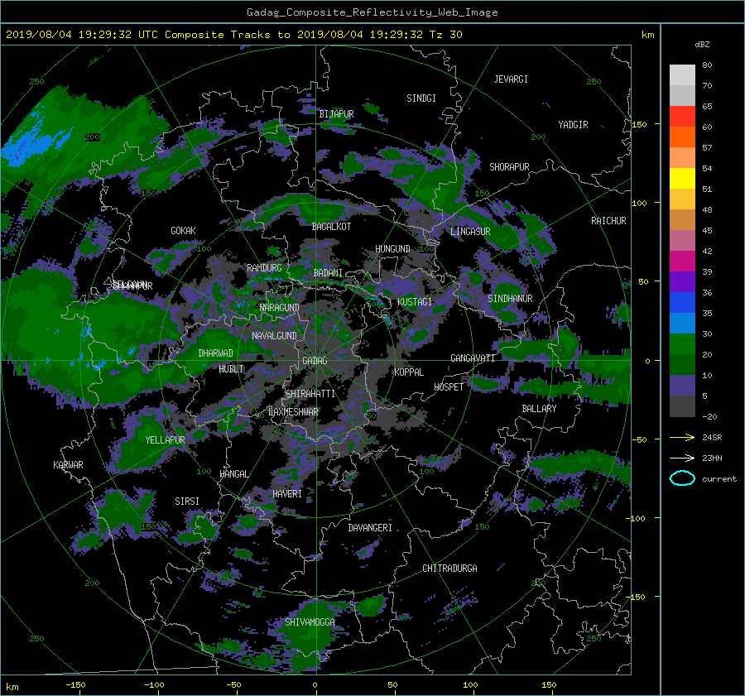The width and height of the screenshot is (745, 696).
Task: Click the HAVERI city label
Action: coord(287,494)
